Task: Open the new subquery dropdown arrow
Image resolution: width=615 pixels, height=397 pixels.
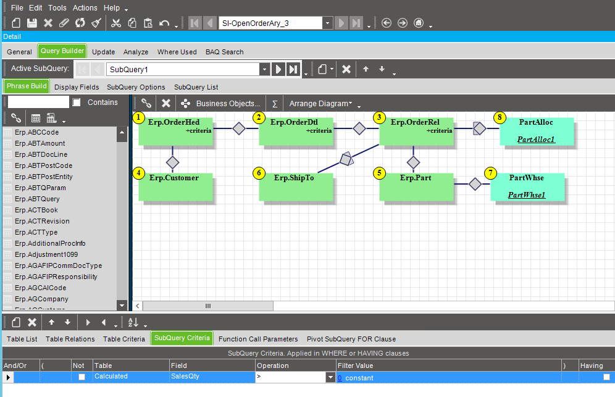Action: pos(332,69)
